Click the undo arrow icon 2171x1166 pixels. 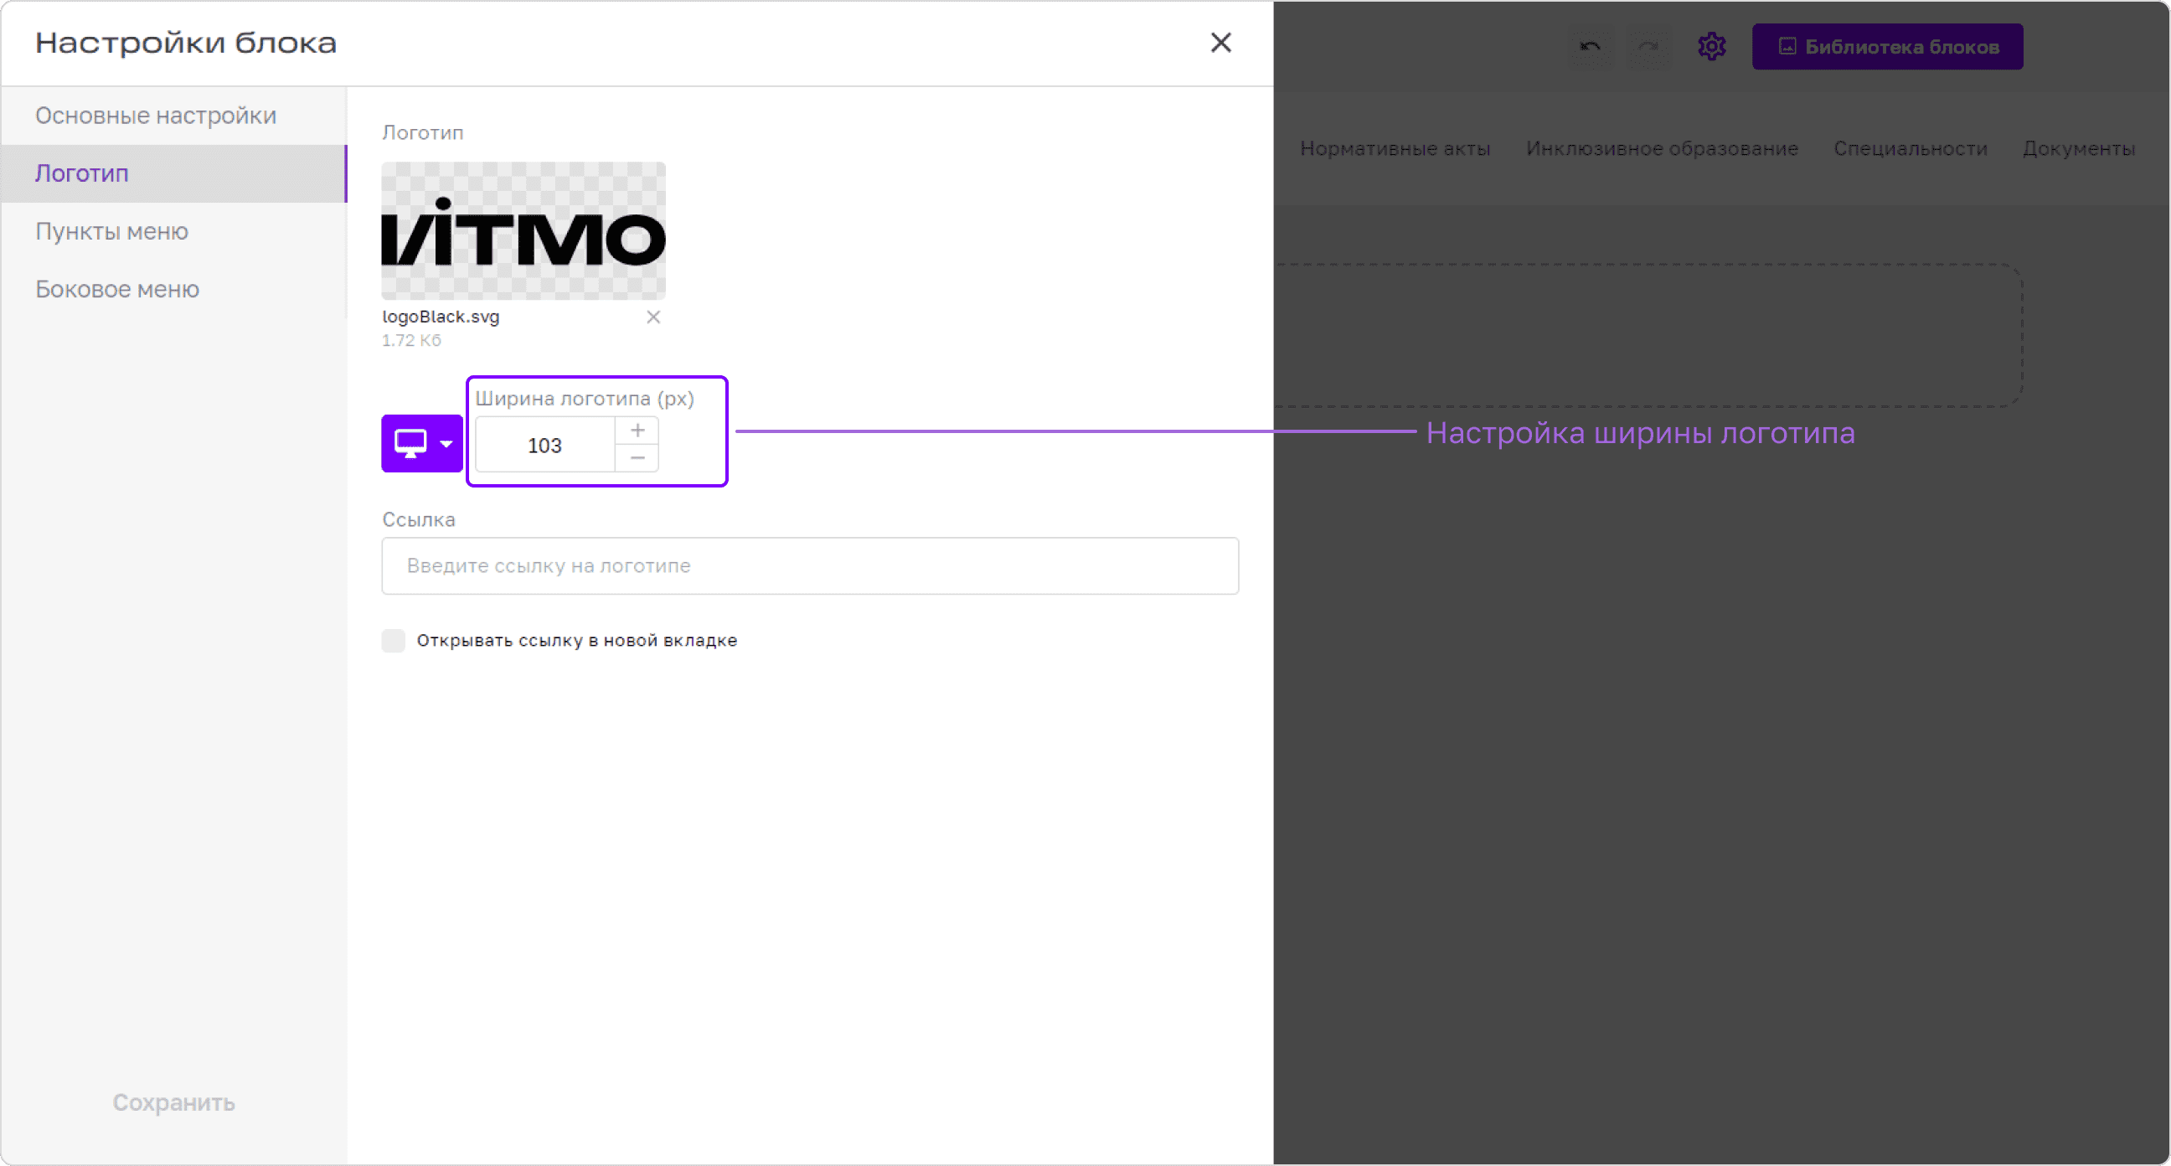tap(1590, 46)
